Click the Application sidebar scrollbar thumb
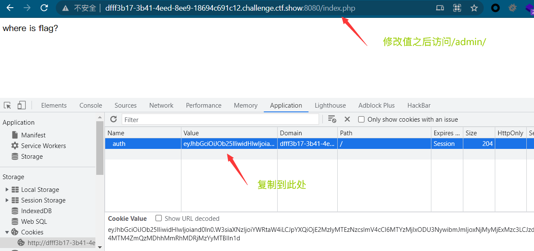This screenshot has height=251, width=534. [100, 148]
